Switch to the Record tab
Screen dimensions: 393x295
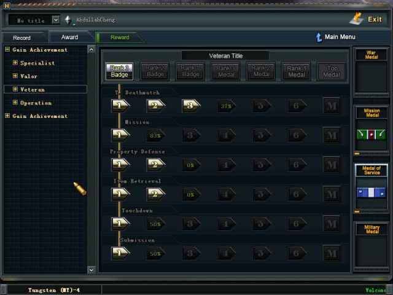pyautogui.click(x=21, y=37)
